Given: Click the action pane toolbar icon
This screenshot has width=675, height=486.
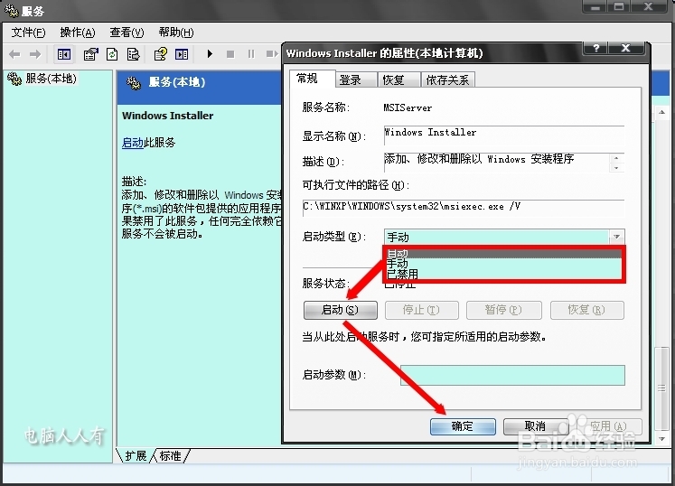Looking at the screenshot, I should [182, 54].
